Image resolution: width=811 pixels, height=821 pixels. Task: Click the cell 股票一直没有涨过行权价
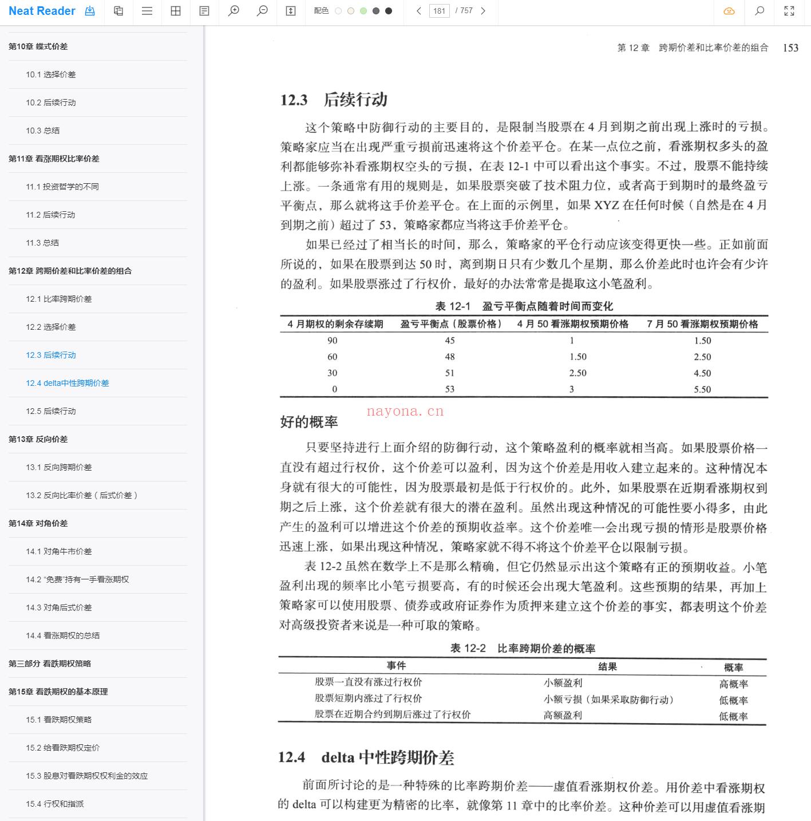tap(368, 682)
